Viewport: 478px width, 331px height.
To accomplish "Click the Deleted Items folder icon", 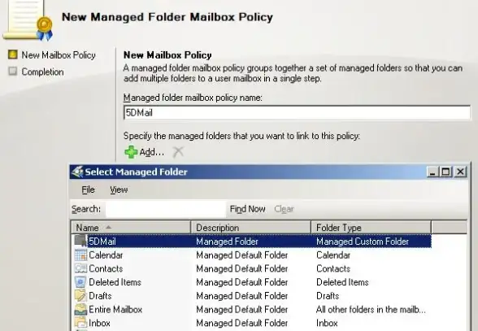I will coord(80,282).
